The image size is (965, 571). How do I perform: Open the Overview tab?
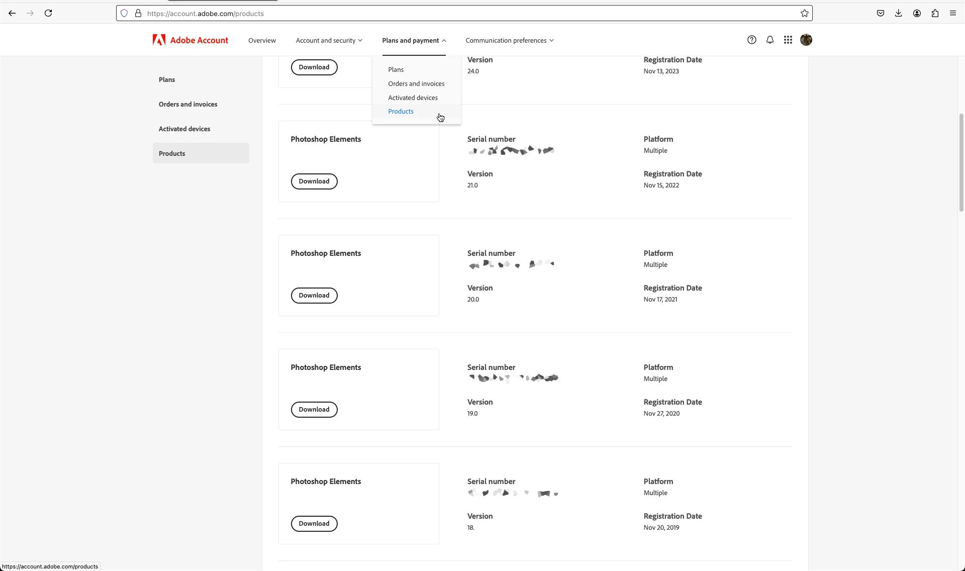click(x=262, y=41)
